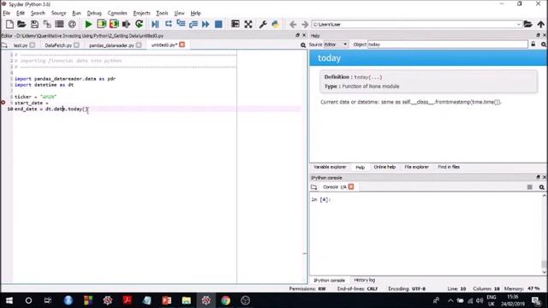
Task: Open Preferences with the wrench icon
Action: [x=263, y=24]
